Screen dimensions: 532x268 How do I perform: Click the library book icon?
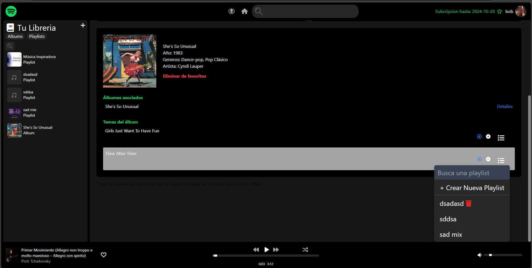pyautogui.click(x=10, y=28)
